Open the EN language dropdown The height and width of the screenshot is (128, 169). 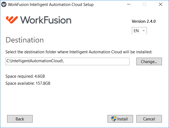click(139, 31)
